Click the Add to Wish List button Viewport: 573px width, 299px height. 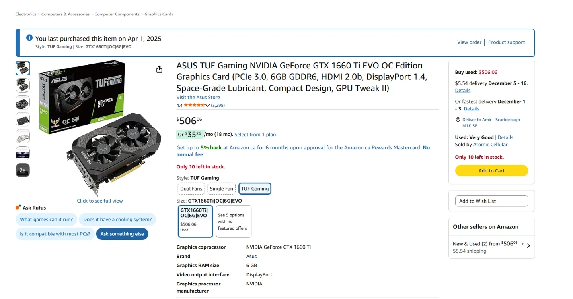click(x=491, y=201)
